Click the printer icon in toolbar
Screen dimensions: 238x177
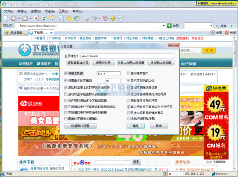[86, 18]
